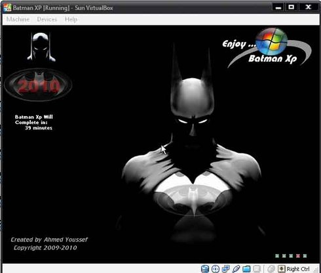Click the grayed mouse integration status icon

(x=271, y=269)
